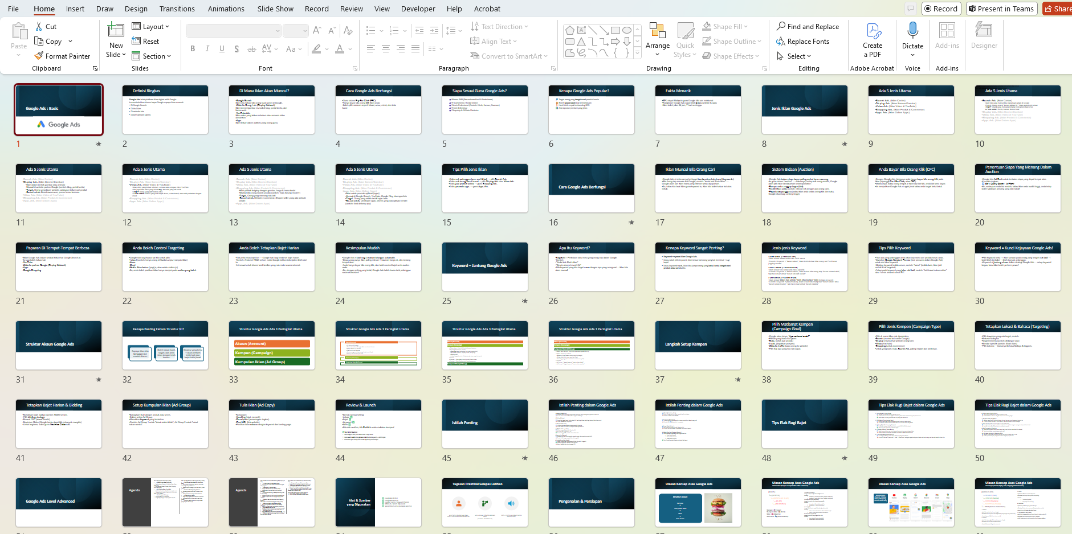Center text alignment icon
The height and width of the screenshot is (534, 1072).
386,49
